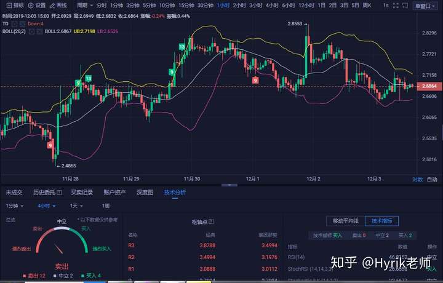Image resolution: width=443 pixels, height=283 pixels.
Task: Select the 6小时 chart period
Action: pos(289,6)
